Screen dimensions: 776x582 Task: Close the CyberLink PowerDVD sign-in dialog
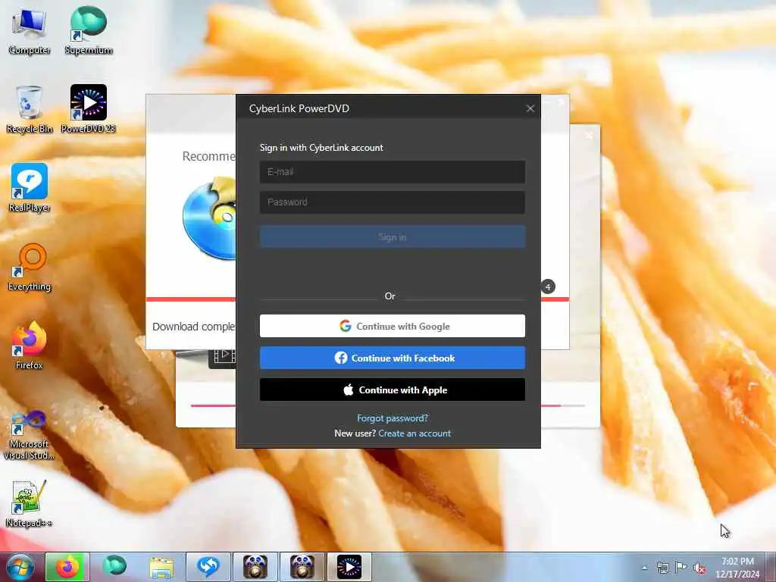point(530,108)
